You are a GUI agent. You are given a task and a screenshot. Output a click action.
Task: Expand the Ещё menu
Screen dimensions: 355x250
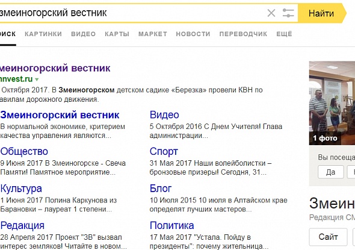[x=284, y=34]
